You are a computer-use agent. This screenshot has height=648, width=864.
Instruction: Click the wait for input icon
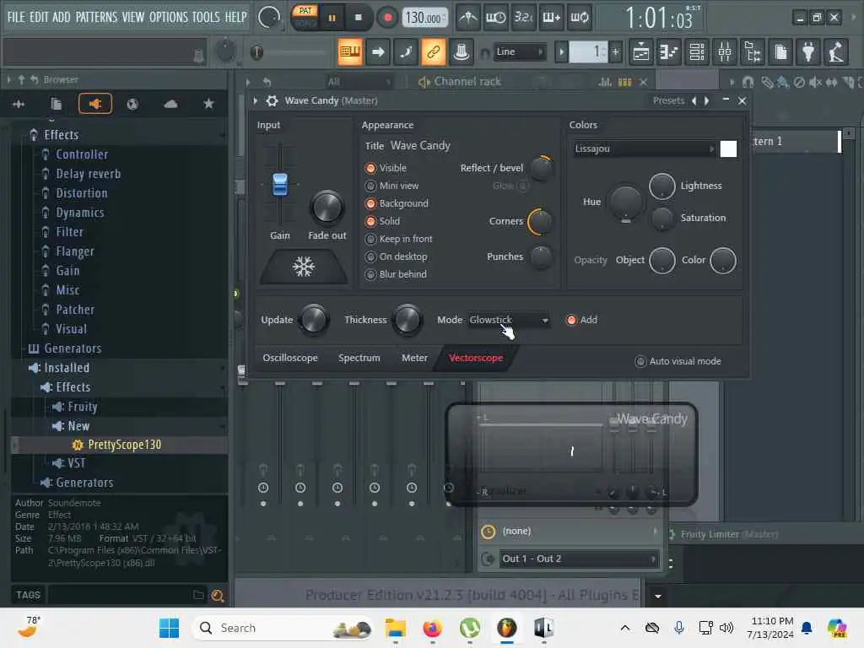click(x=495, y=18)
